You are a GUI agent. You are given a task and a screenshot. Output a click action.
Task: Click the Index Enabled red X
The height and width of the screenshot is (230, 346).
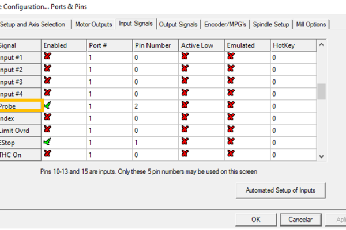(x=47, y=117)
